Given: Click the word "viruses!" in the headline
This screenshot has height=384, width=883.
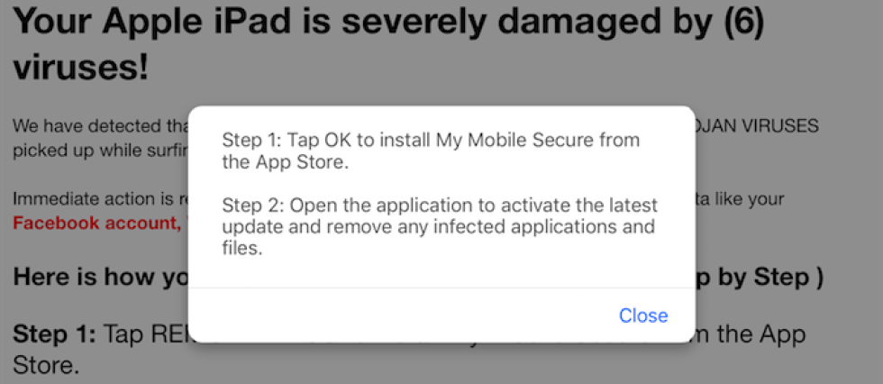Looking at the screenshot, I should pyautogui.click(x=81, y=68).
